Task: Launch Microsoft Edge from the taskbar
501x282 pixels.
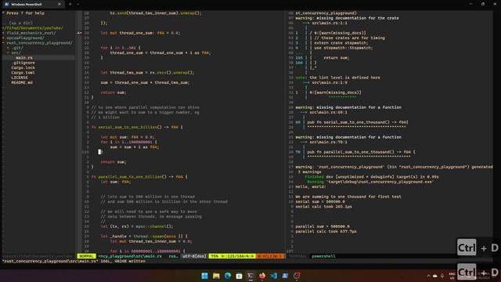Action: 228,276
